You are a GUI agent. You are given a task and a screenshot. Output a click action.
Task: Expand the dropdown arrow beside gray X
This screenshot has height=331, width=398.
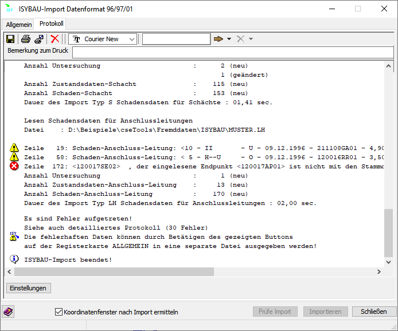[x=251, y=39]
